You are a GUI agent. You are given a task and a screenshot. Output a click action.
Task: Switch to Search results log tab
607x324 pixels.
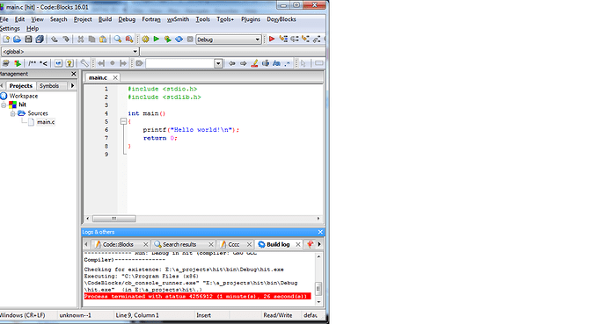[179, 244]
